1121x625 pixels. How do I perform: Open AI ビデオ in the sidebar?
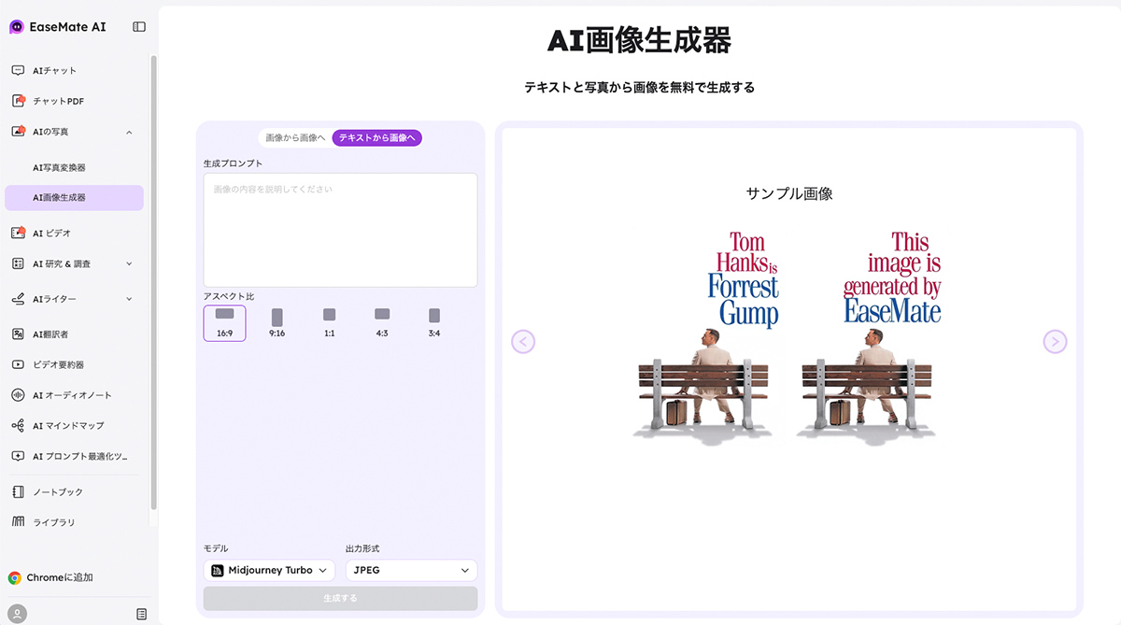click(x=51, y=234)
